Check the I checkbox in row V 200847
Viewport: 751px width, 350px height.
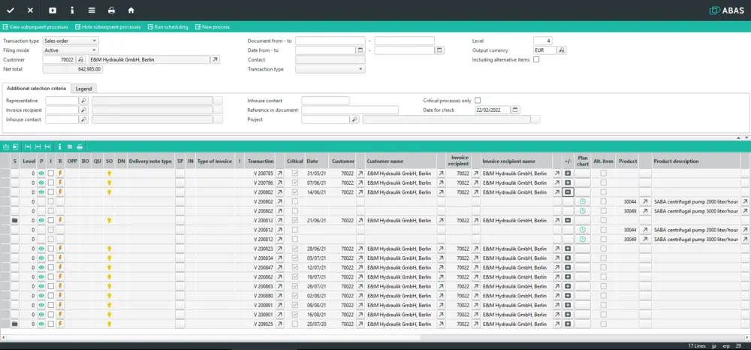(51, 267)
